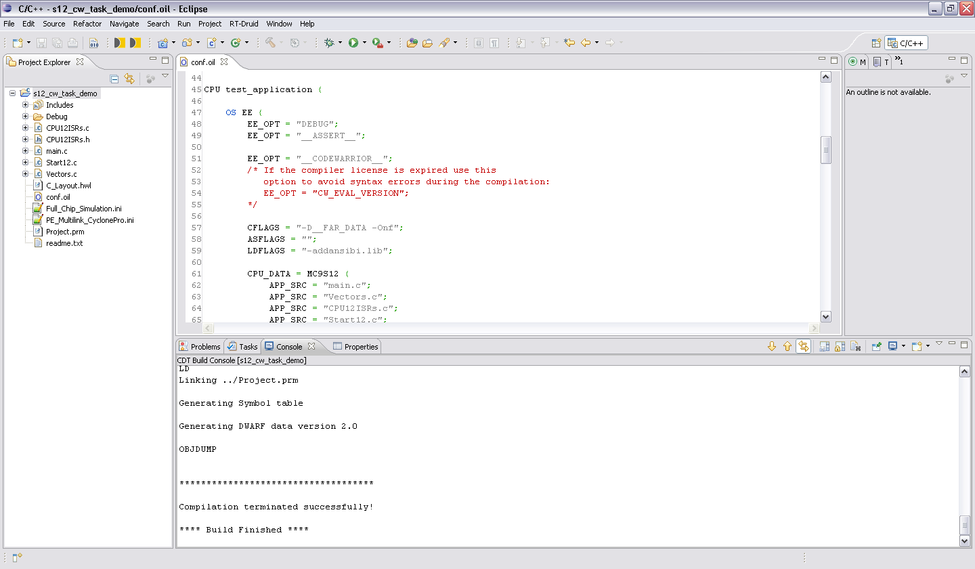Open the Run button dropdown arrow

click(x=364, y=43)
